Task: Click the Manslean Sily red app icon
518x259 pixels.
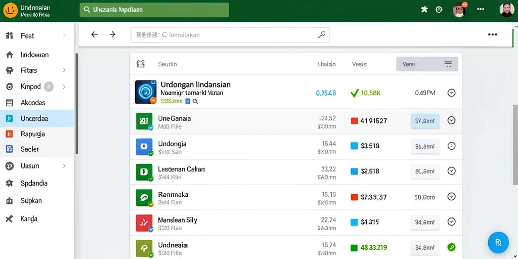Action: pos(144,223)
